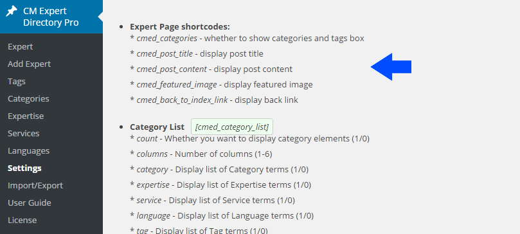Click the expertise parameter description line
Image resolution: width=520 pixels, height=234 pixels.
tap(220, 184)
